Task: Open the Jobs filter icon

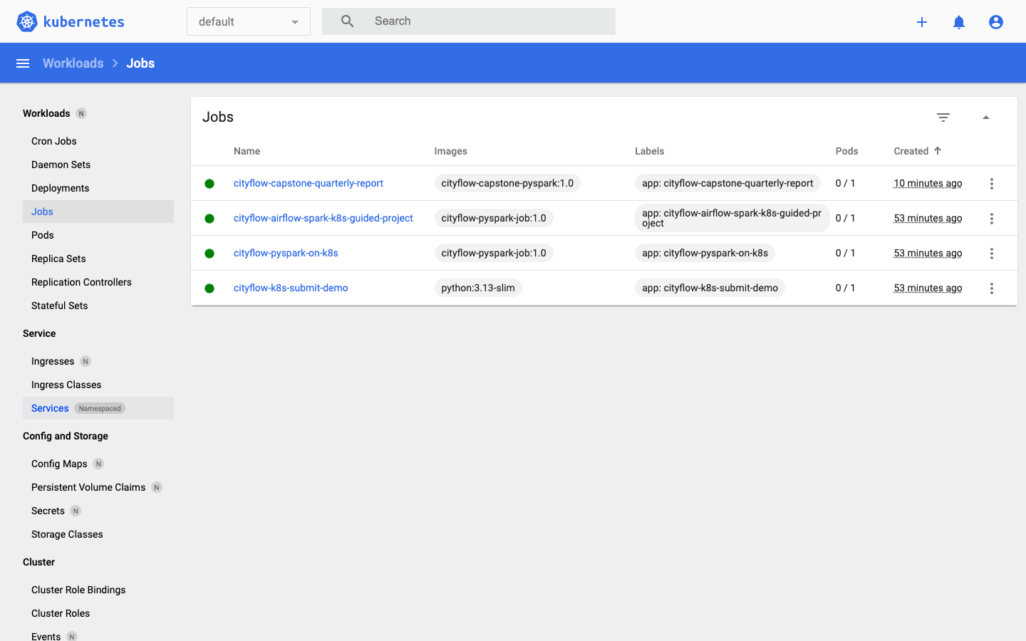Action: click(943, 118)
